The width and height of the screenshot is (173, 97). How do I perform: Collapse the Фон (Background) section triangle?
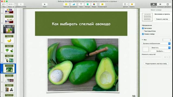(x=142, y=40)
